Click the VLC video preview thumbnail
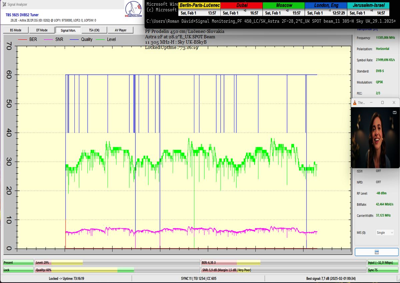 tap(375, 137)
